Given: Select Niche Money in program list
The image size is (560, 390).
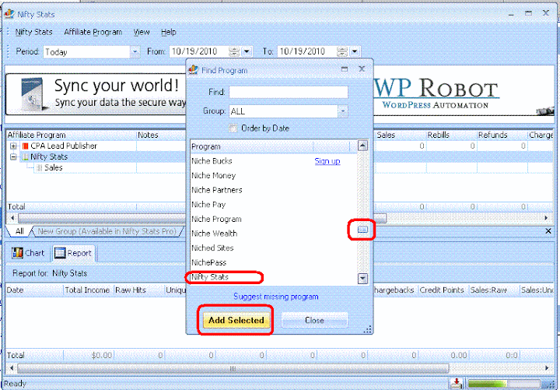Looking at the screenshot, I should coord(214,175).
